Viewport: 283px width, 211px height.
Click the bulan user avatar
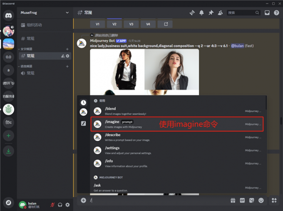click(22, 205)
